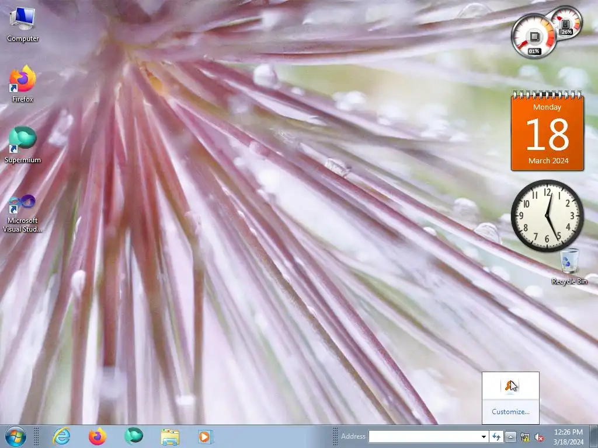Launch Supermium from the taskbar
Viewport: 598px width, 448px height.
[134, 436]
